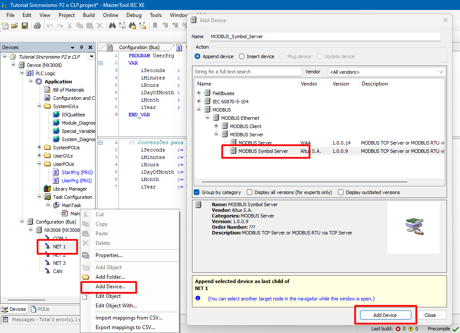Switch to the Configuration (Bus) tab
The height and width of the screenshot is (333, 460).
click(139, 47)
